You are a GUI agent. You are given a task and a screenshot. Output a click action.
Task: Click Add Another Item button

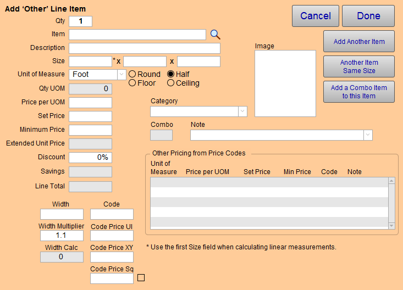[359, 42]
